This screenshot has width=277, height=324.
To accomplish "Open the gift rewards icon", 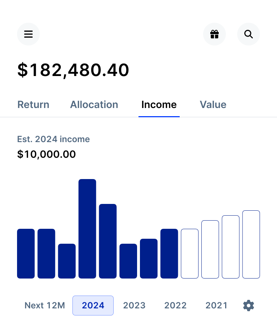I will click(x=214, y=34).
